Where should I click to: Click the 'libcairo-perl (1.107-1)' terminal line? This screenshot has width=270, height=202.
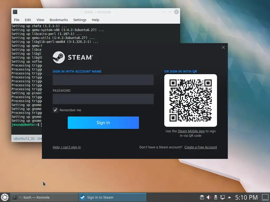point(46,34)
